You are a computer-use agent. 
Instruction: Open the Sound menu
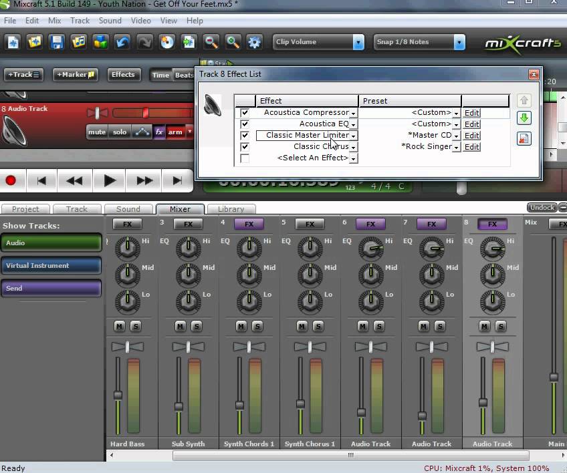point(110,21)
